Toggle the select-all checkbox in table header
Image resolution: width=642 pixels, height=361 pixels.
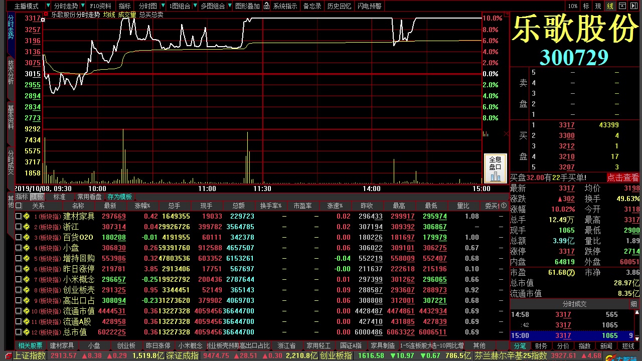19,206
